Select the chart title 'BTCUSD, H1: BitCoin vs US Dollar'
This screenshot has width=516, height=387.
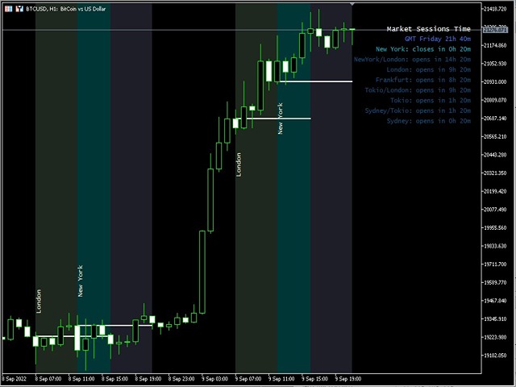66,9
